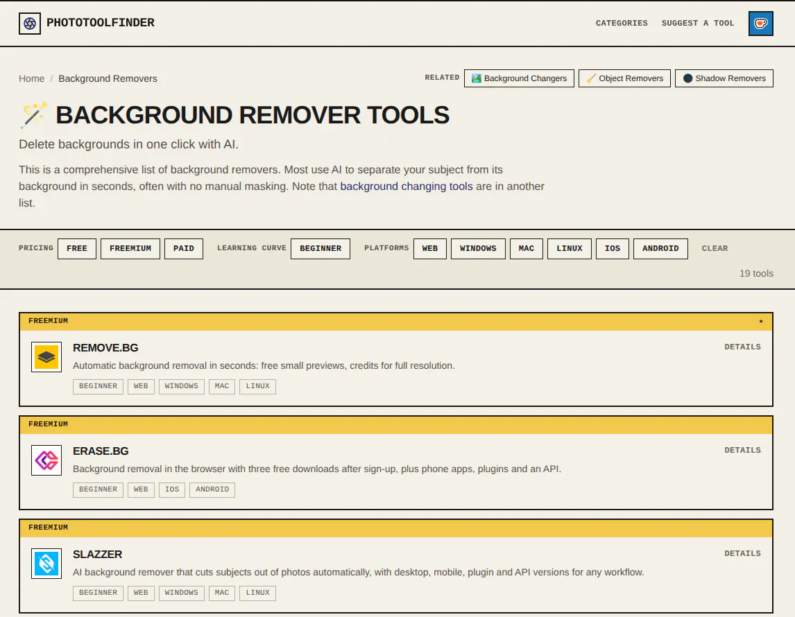Image resolution: width=795 pixels, height=617 pixels.
Task: Open SUGGEST A TOOL in header
Action: click(698, 24)
